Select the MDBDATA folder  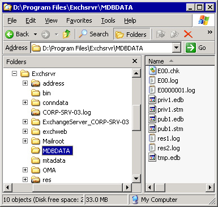pos(52,151)
